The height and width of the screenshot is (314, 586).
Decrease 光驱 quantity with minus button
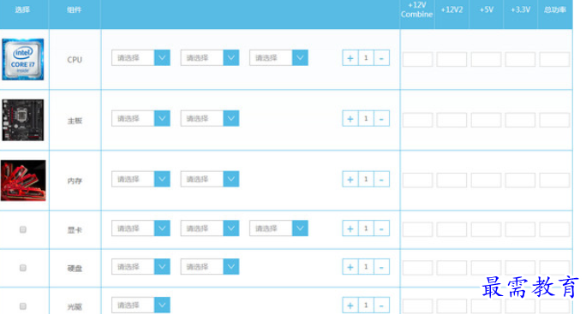381,305
